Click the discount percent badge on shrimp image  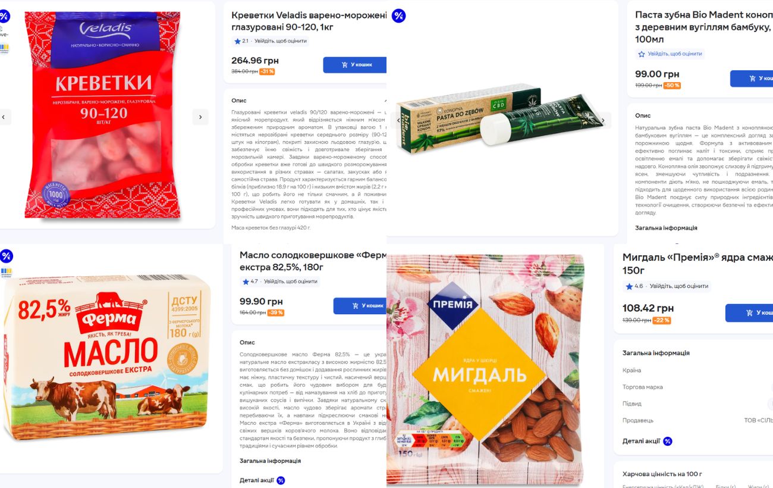click(4, 16)
